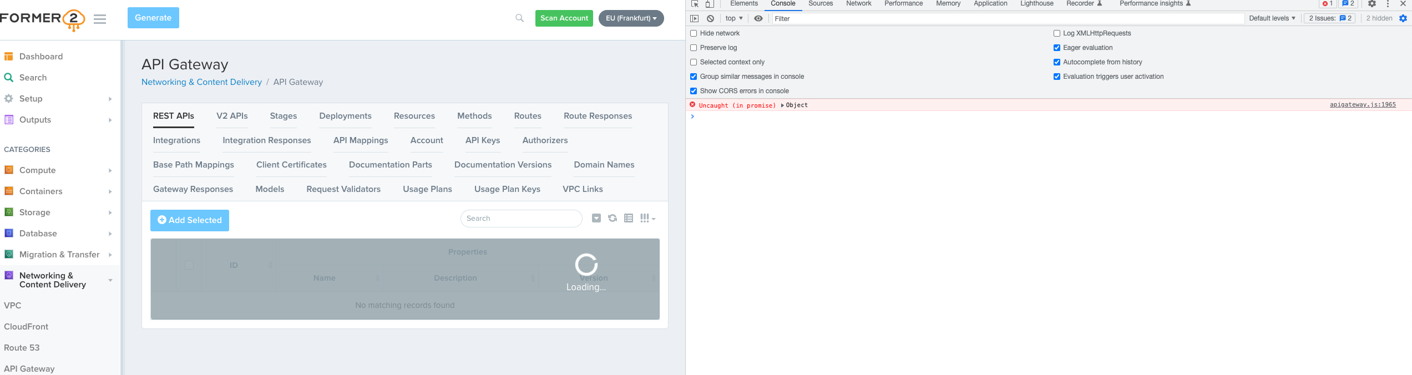Clear the console with the ban icon
Screen dimensions: 1412x375
click(x=710, y=18)
